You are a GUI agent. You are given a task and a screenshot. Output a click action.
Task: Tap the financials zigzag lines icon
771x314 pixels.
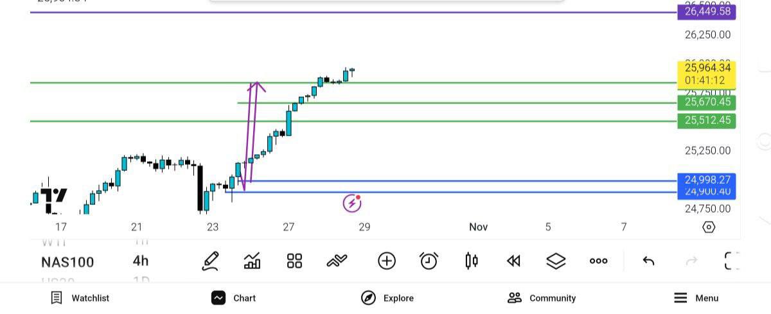[x=337, y=261]
